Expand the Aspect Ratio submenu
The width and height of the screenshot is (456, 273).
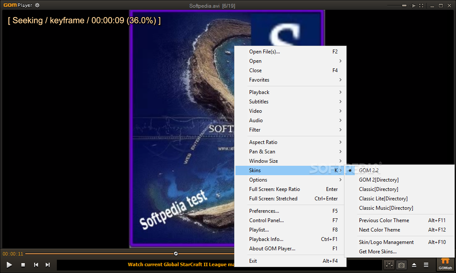pos(290,142)
